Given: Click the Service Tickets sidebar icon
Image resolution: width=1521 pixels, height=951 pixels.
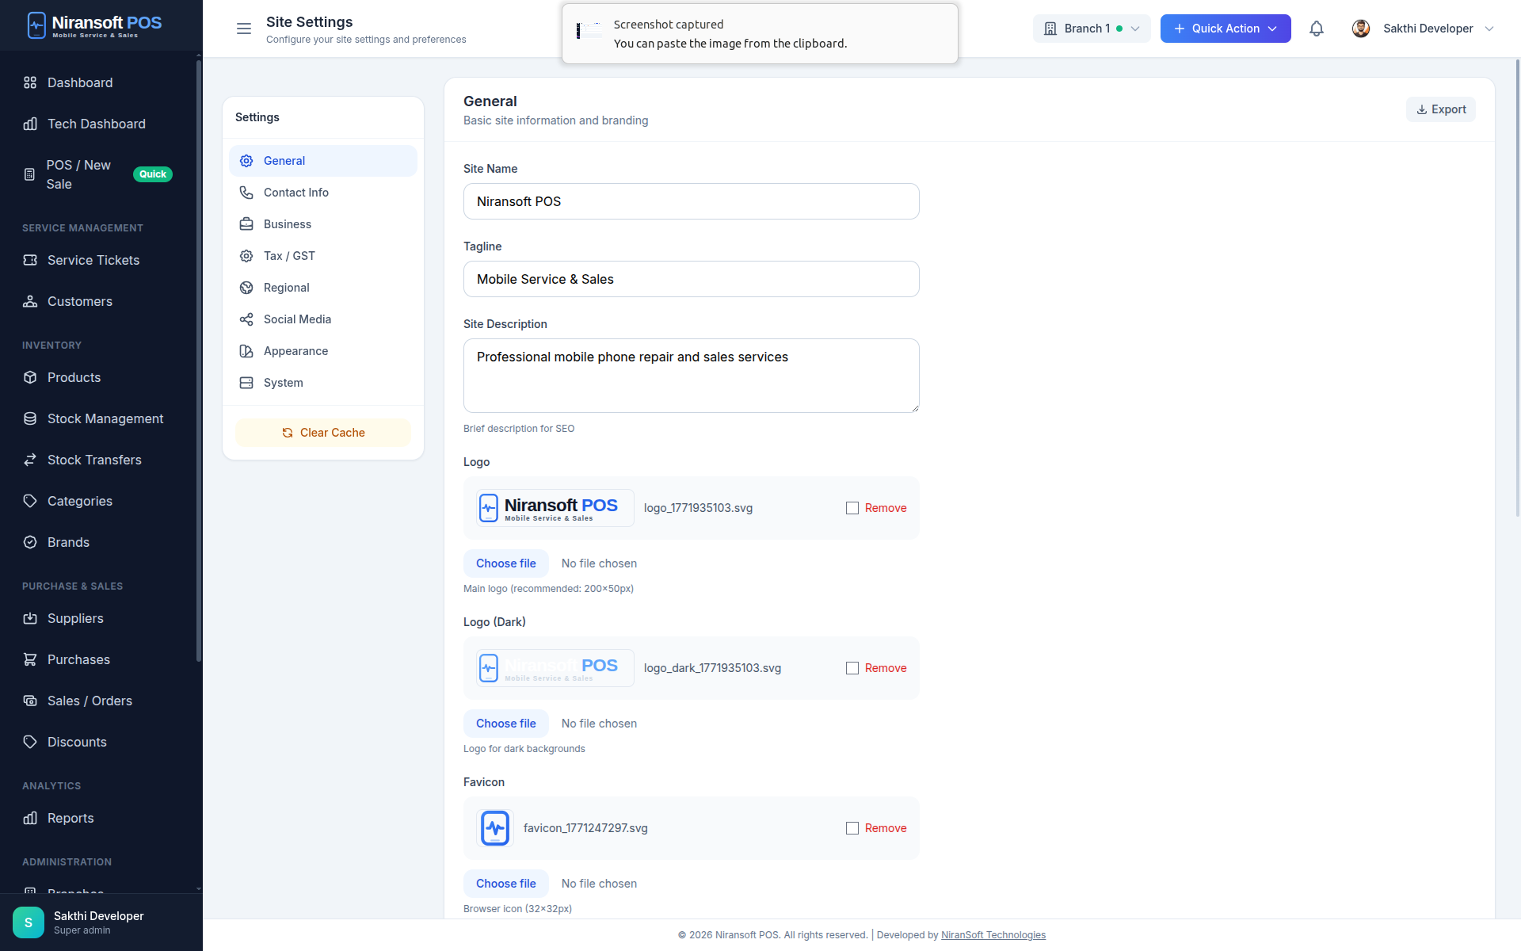Looking at the screenshot, I should tap(30, 260).
